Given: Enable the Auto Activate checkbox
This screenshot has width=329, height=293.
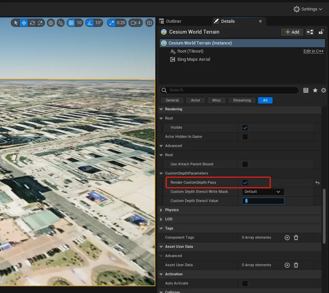Looking at the screenshot, I should pos(245,283).
